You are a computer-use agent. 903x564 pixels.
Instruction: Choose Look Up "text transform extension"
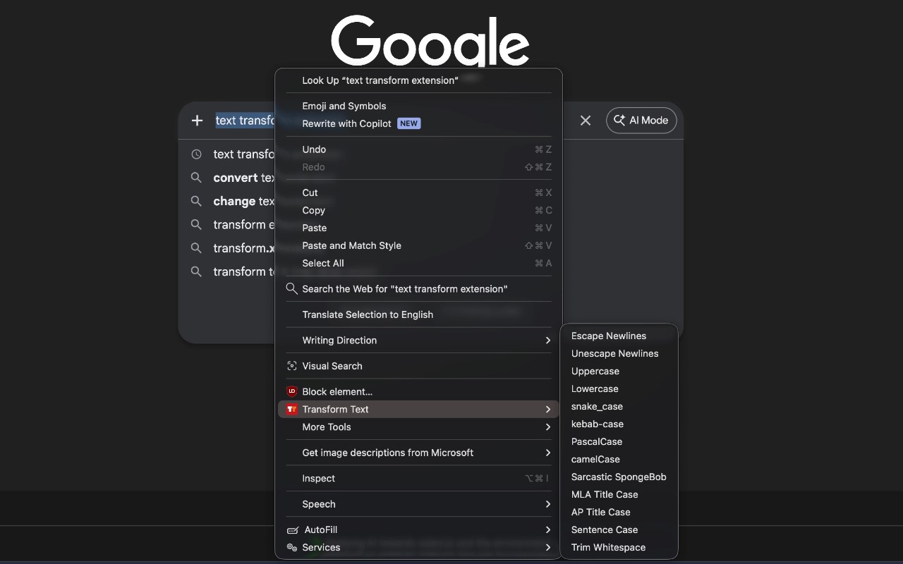[418, 80]
